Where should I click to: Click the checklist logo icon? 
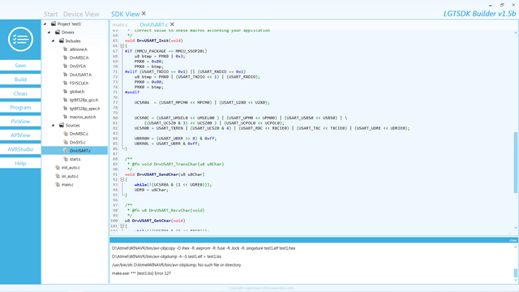pyautogui.click(x=20, y=40)
